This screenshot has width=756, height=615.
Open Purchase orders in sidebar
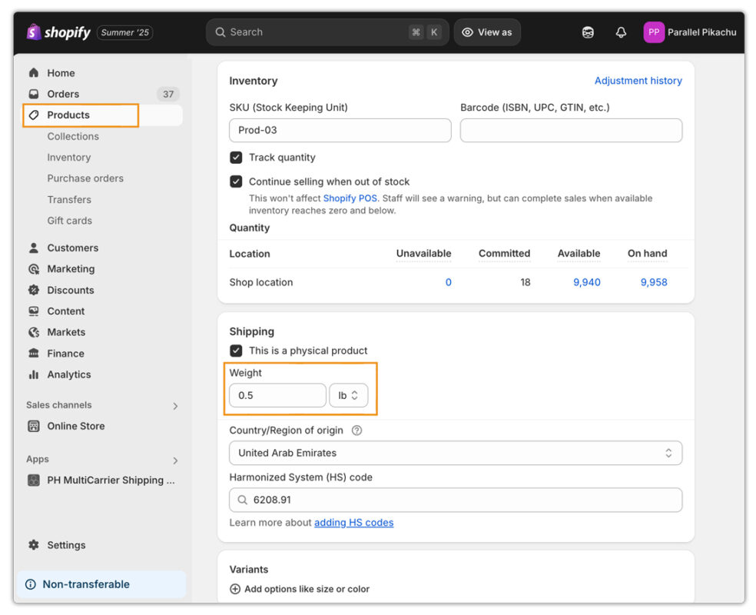tap(85, 178)
